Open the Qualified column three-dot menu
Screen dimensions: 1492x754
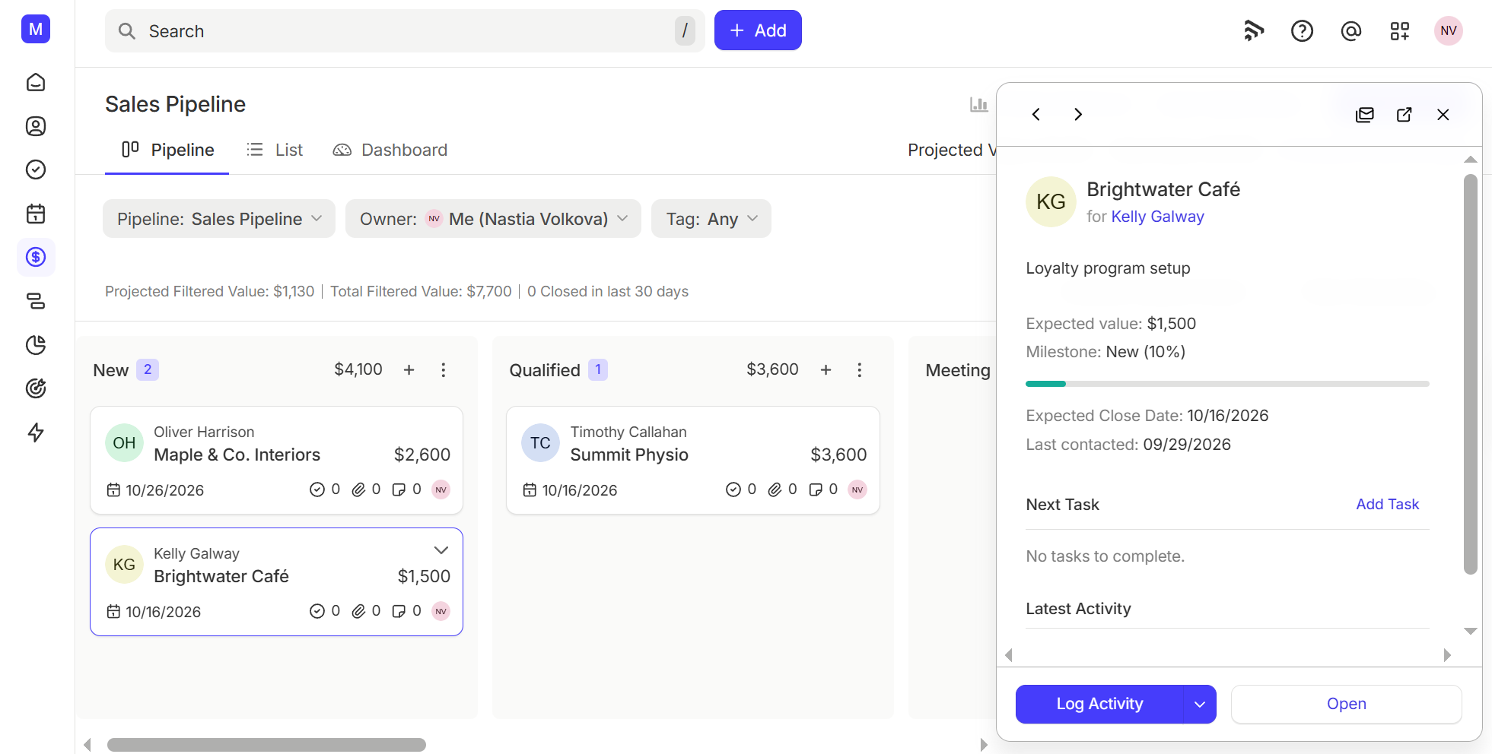point(860,370)
